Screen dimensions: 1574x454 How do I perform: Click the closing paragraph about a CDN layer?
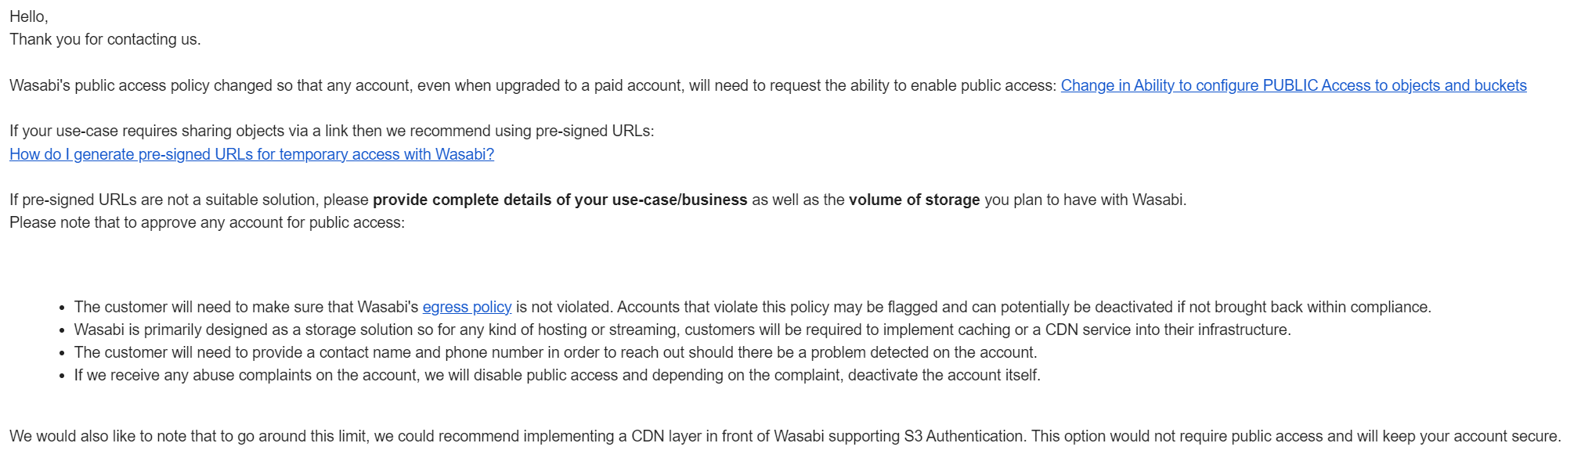click(x=785, y=436)
